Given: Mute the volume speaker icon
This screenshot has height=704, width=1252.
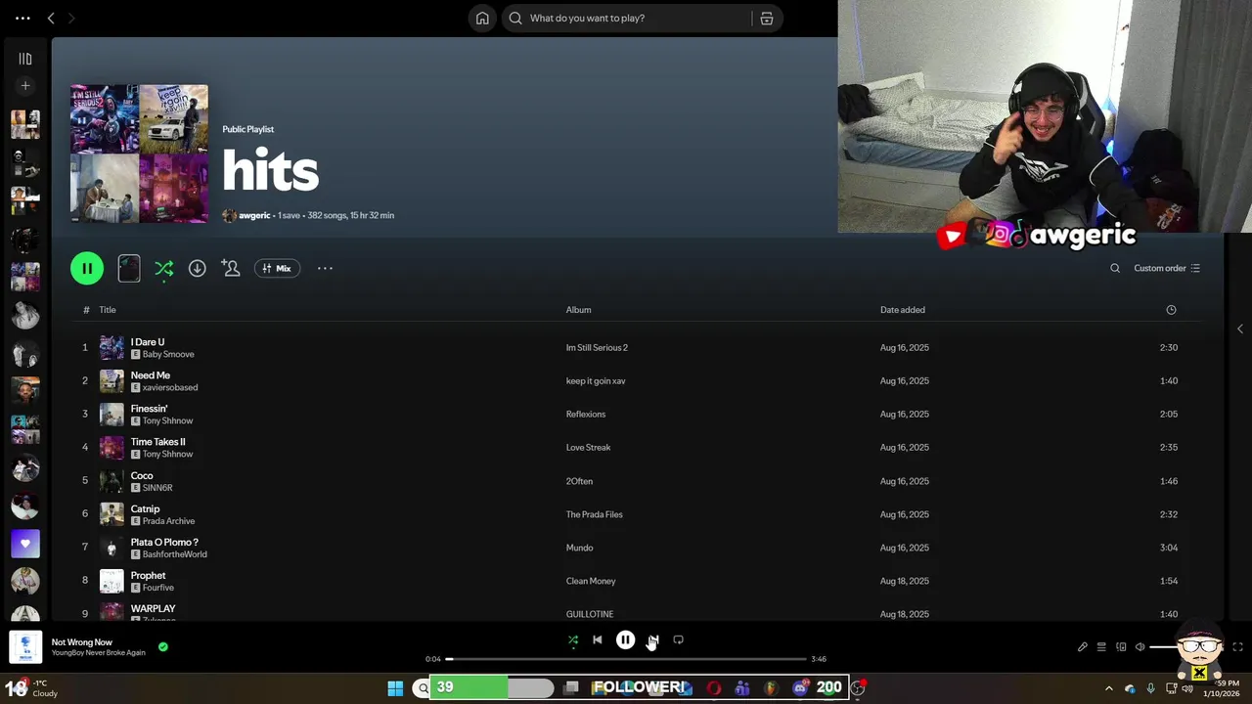Looking at the screenshot, I should point(1140,646).
